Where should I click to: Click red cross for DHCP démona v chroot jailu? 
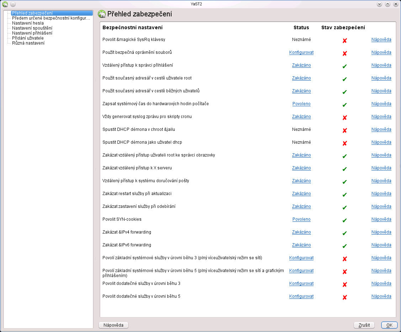point(344,130)
